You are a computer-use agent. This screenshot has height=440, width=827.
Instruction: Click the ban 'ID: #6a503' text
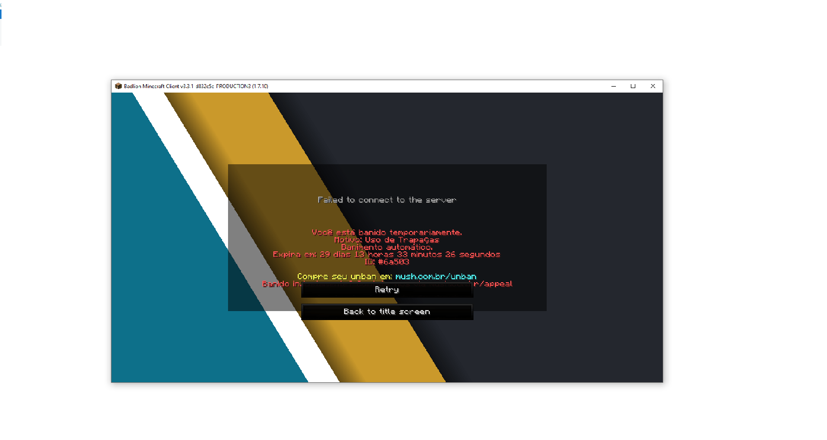(387, 262)
